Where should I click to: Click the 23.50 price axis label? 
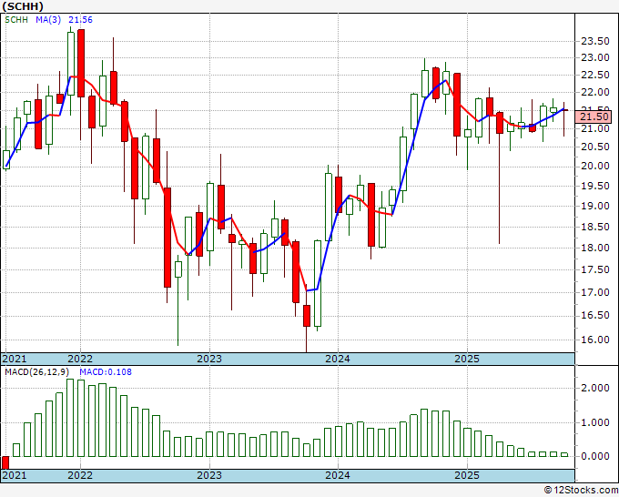tap(595, 41)
